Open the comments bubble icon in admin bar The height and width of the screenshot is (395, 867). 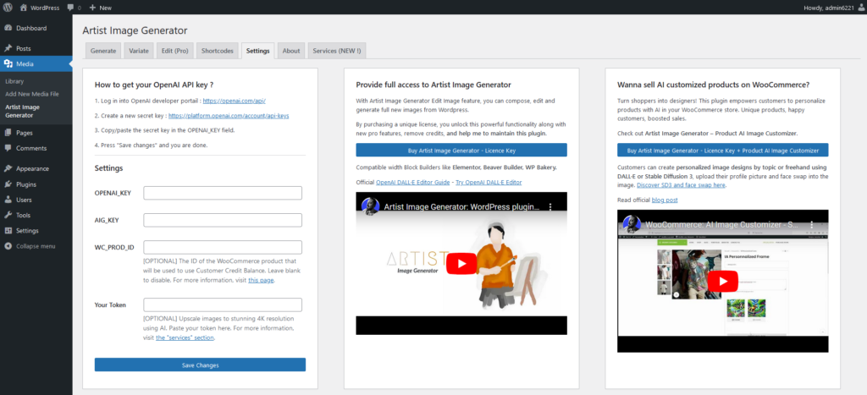(70, 8)
